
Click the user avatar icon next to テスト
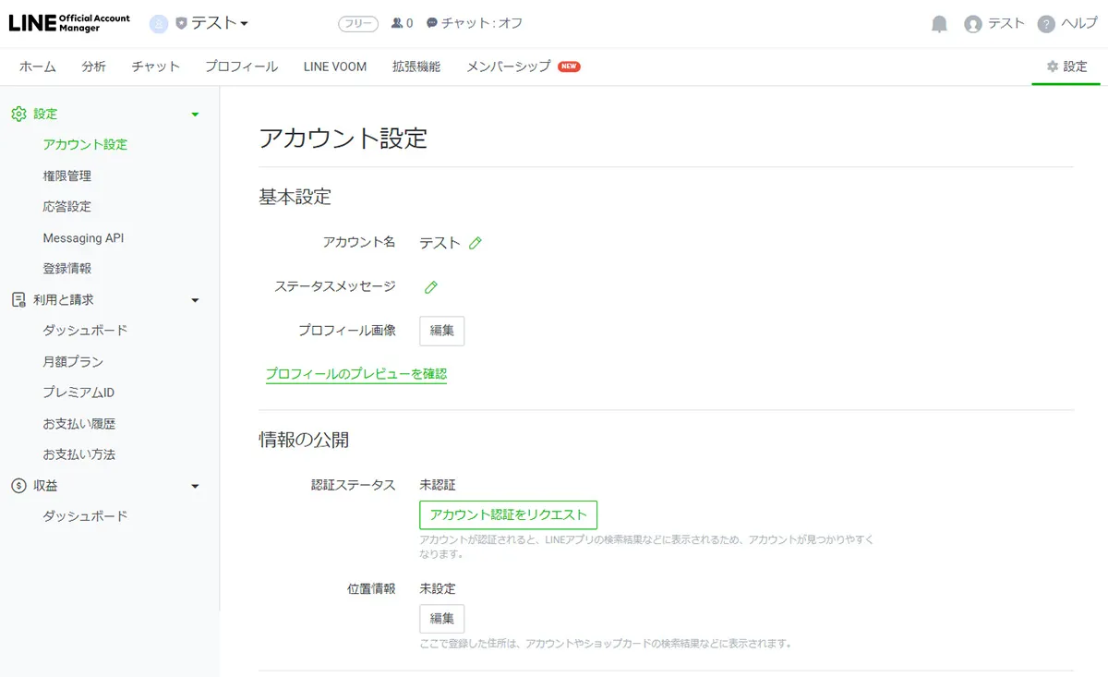[x=970, y=23]
